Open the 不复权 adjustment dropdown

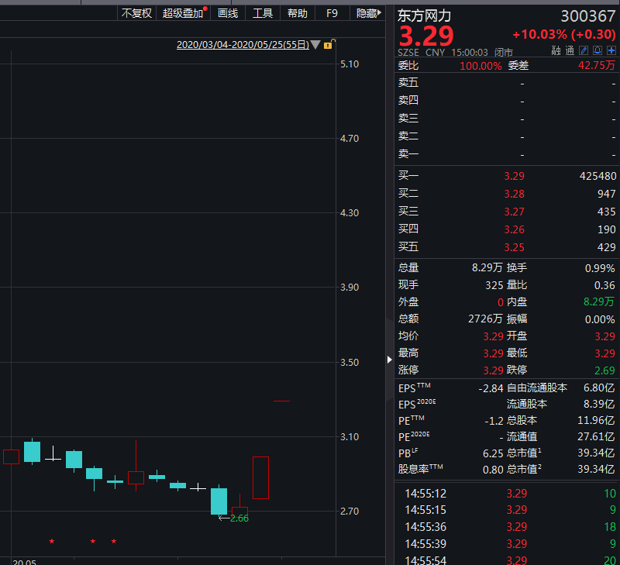click(x=136, y=13)
